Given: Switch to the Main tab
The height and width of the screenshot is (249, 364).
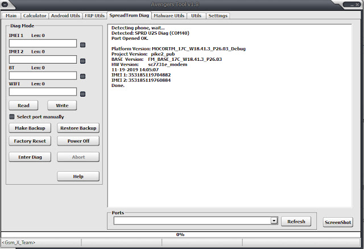Looking at the screenshot, I should pos(11,16).
